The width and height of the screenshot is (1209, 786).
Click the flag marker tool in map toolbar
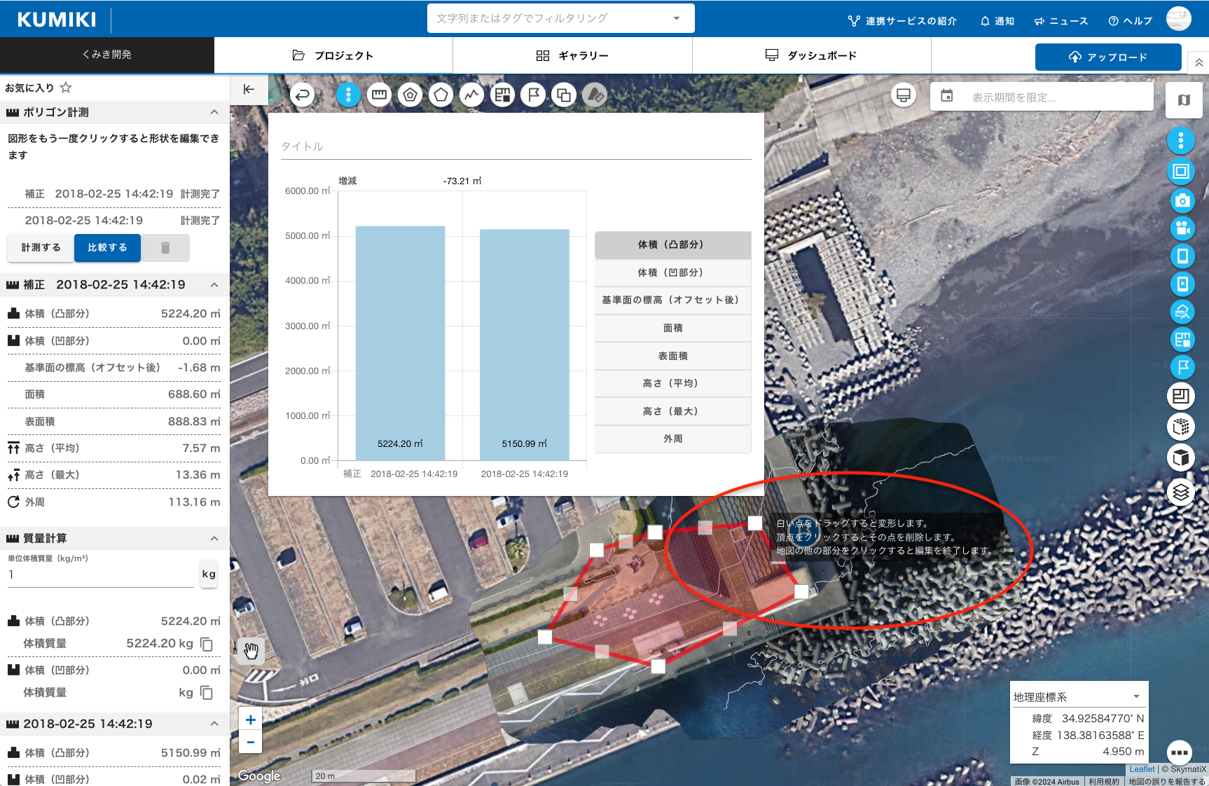533,95
